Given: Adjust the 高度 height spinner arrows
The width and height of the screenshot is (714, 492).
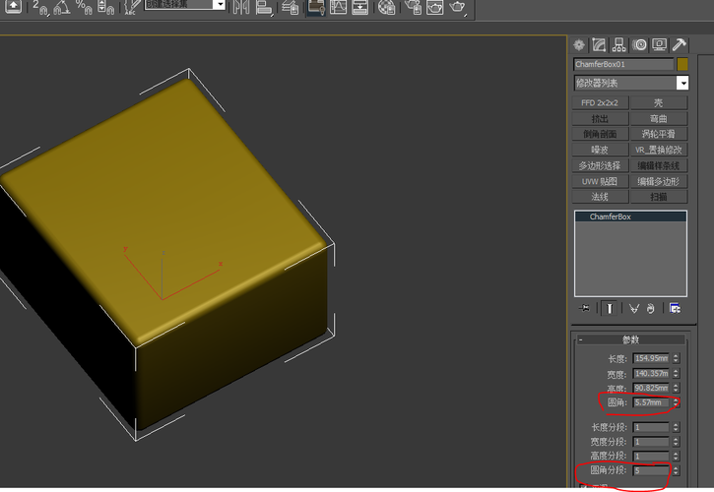Looking at the screenshot, I should point(676,389).
